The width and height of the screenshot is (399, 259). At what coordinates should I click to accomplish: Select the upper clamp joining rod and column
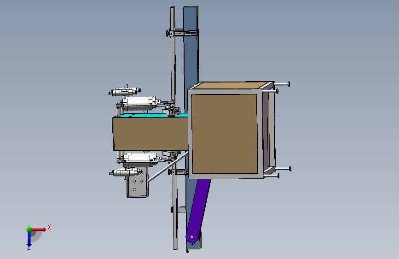(x=182, y=33)
